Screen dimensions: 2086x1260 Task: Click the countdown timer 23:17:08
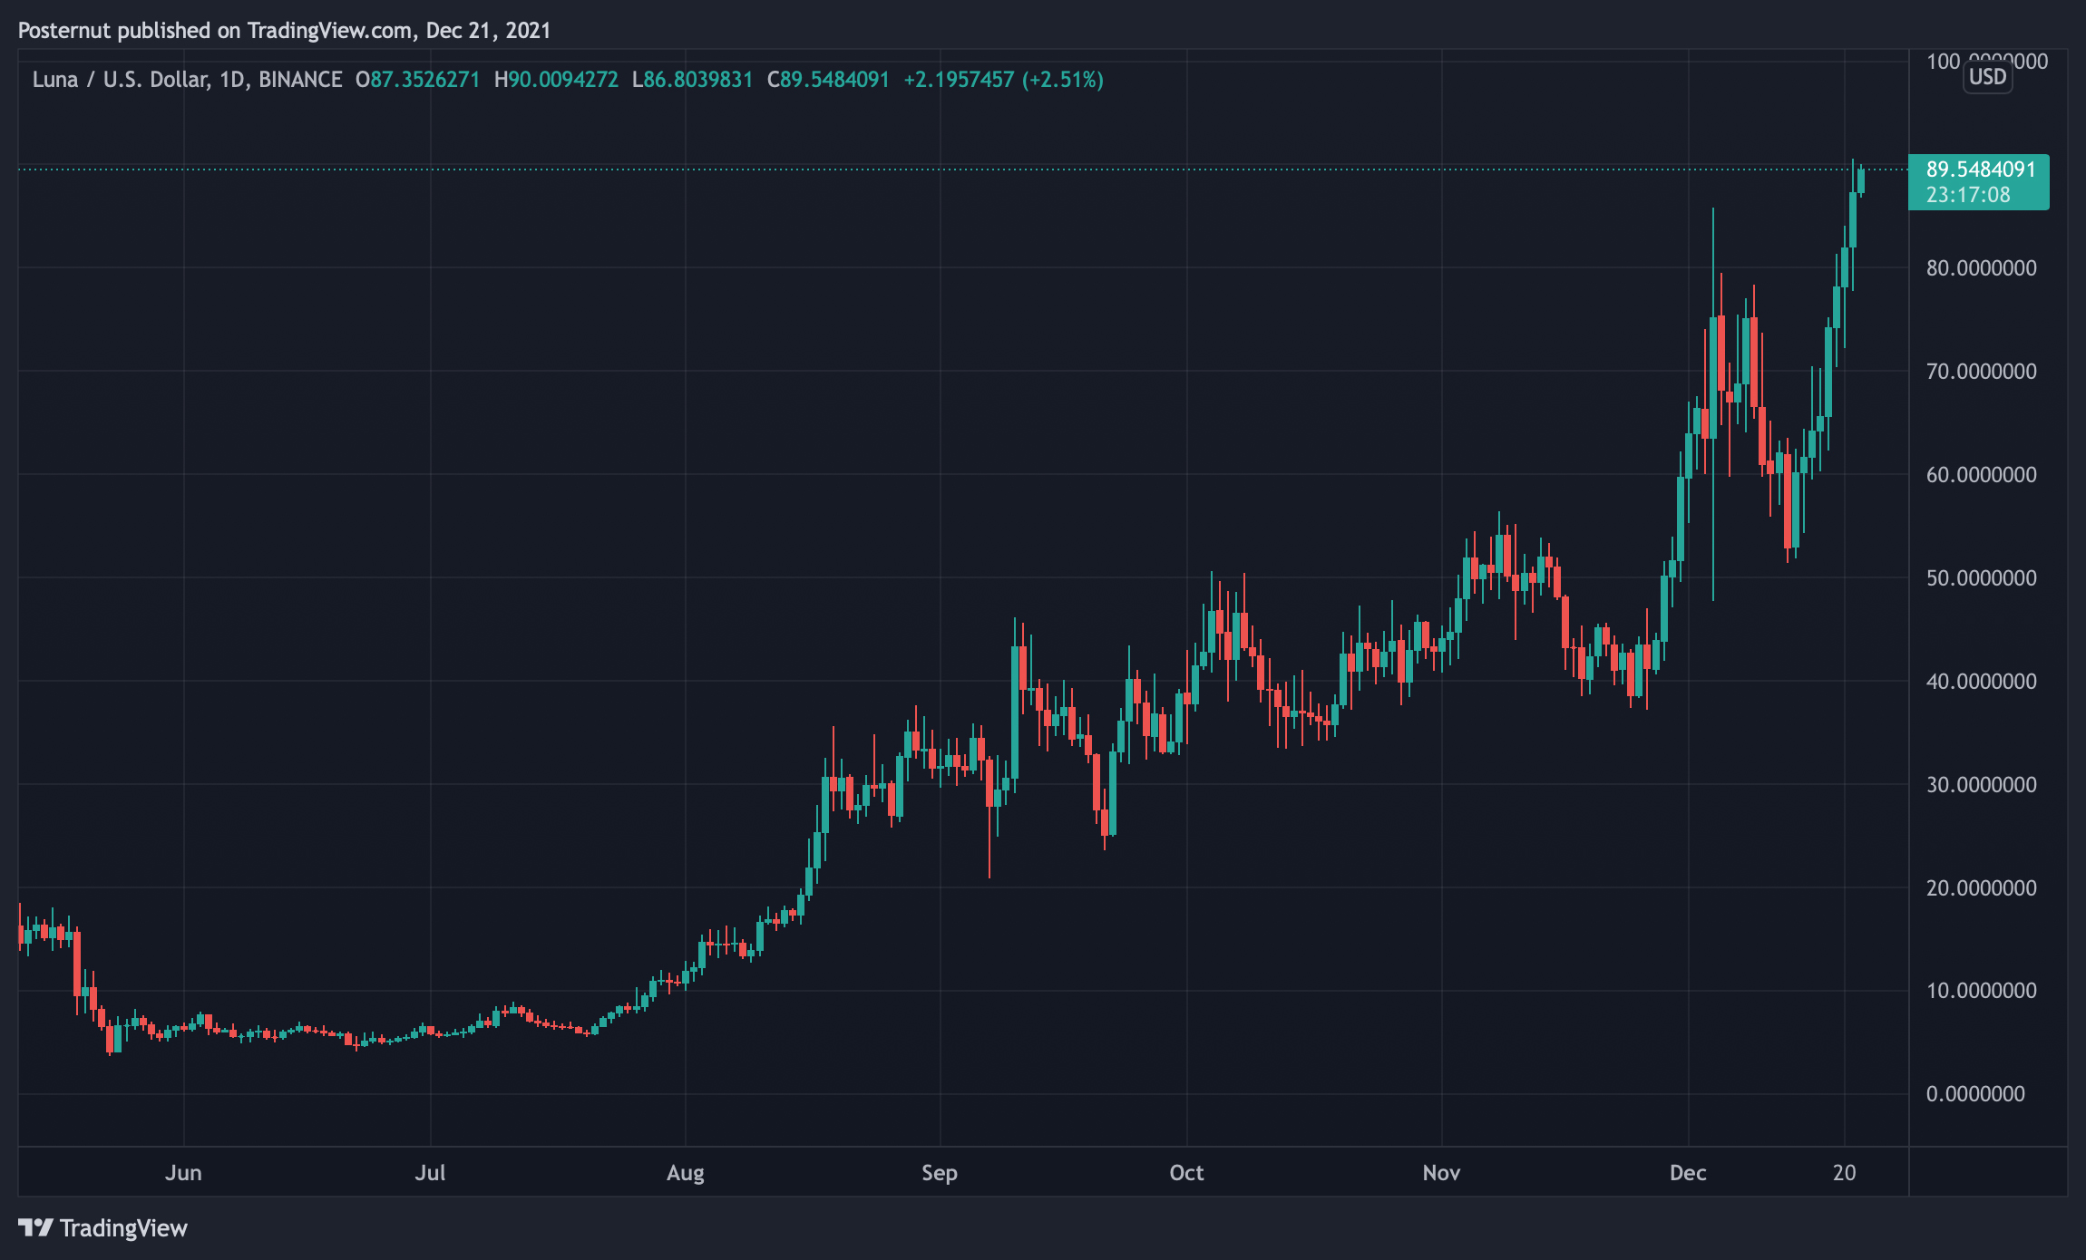[1968, 195]
